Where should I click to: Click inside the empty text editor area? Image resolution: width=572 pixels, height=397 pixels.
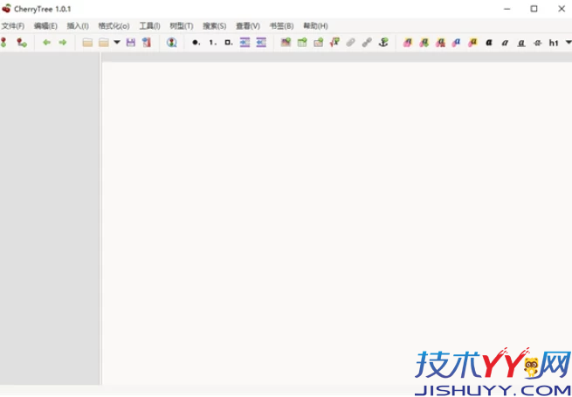[x=337, y=223]
